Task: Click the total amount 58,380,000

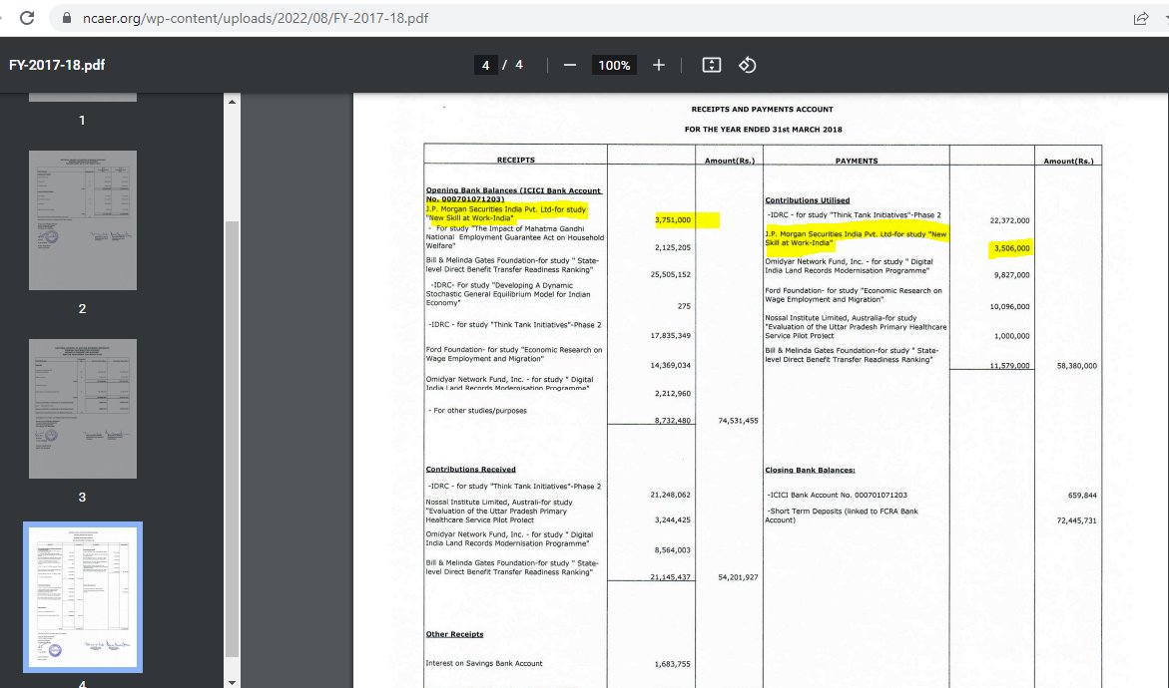Action: [x=1076, y=366]
